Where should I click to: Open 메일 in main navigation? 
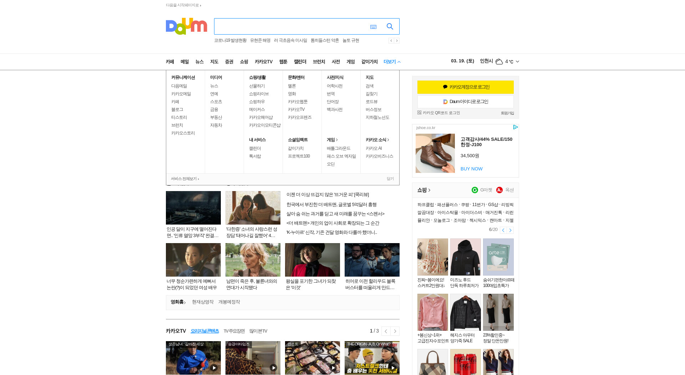[x=185, y=62]
